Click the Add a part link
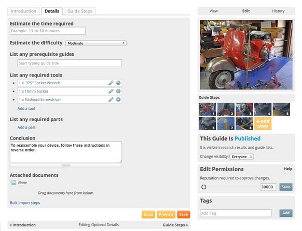302x231 pixels. 26,127
